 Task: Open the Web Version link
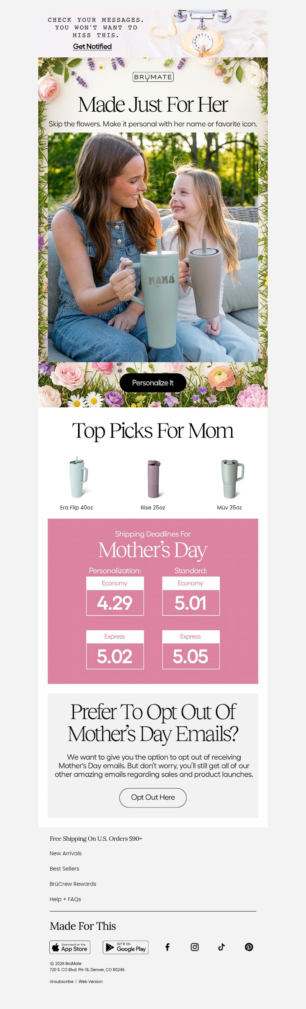click(x=91, y=981)
